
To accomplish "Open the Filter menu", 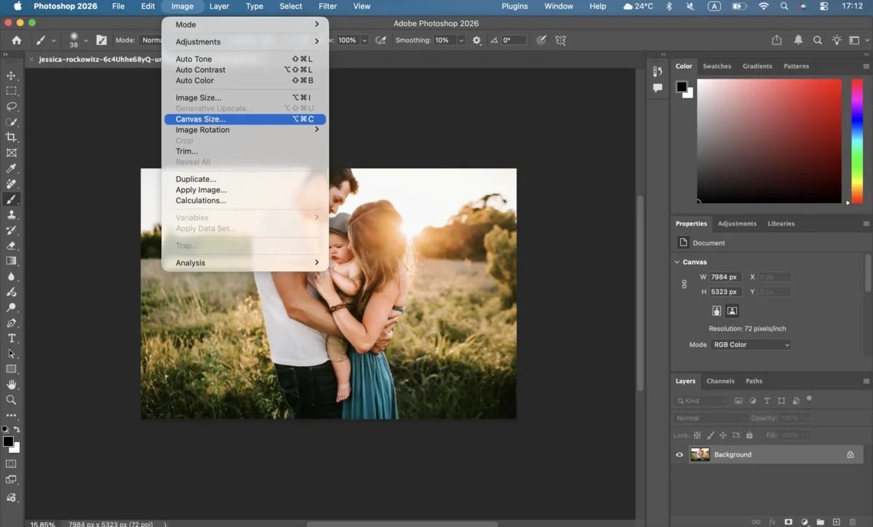I will tap(328, 6).
